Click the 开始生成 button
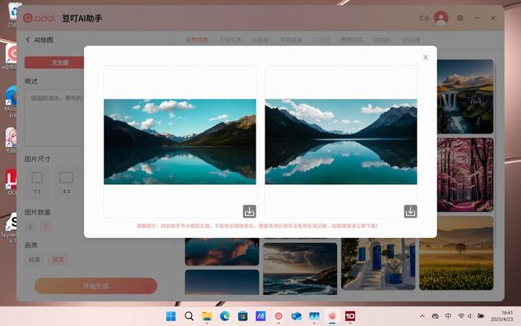Image resolution: width=521 pixels, height=326 pixels. tap(96, 286)
